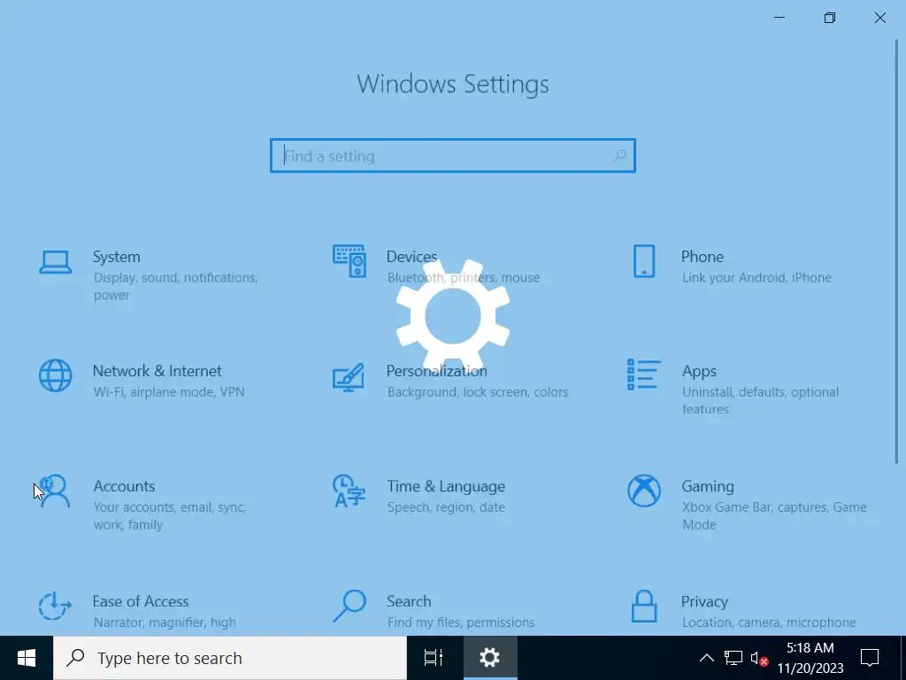Open the Accounts person icon
The height and width of the screenshot is (680, 906).
(56, 491)
